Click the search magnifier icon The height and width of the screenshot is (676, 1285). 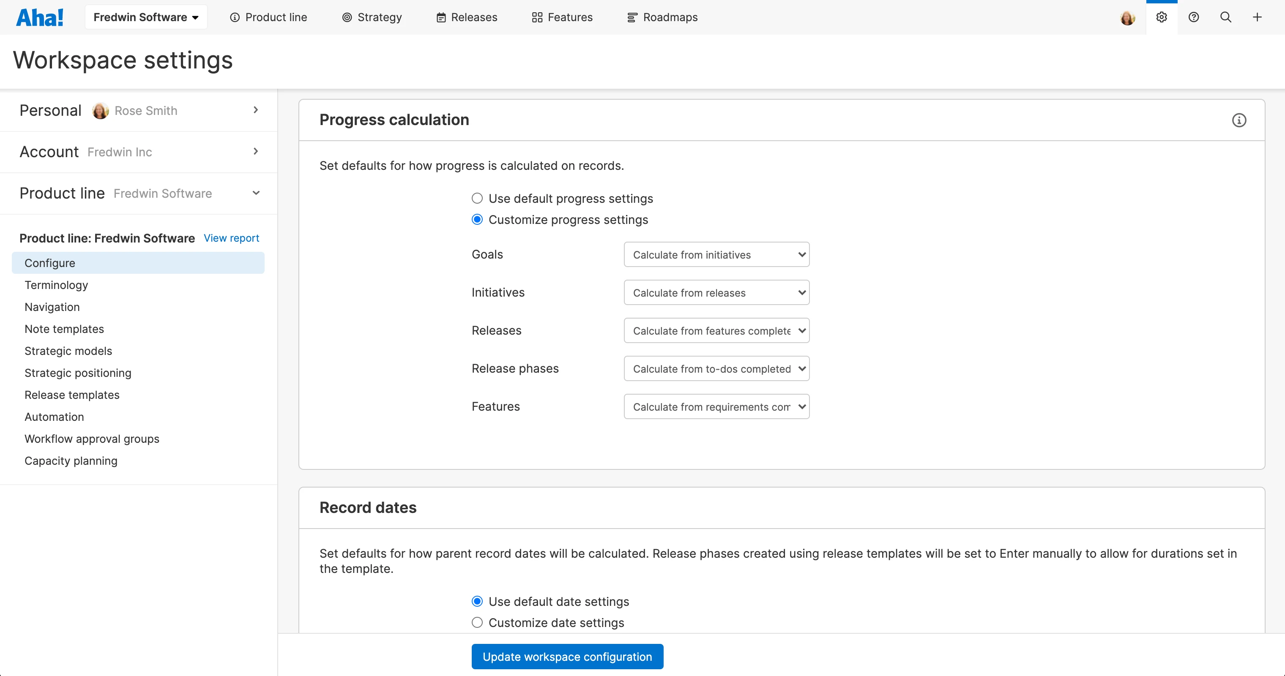click(x=1225, y=17)
